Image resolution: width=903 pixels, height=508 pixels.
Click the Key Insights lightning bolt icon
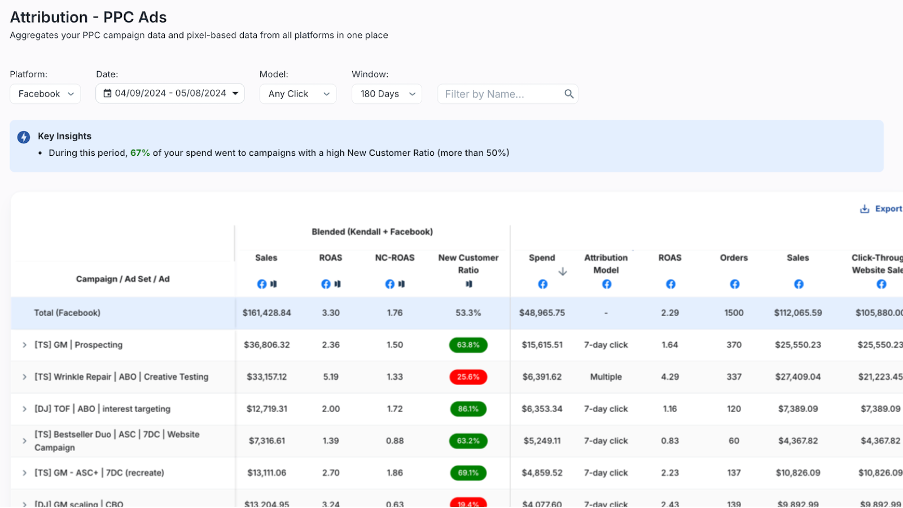24,137
